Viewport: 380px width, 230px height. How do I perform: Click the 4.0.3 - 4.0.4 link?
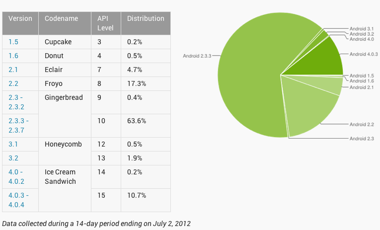(18, 199)
